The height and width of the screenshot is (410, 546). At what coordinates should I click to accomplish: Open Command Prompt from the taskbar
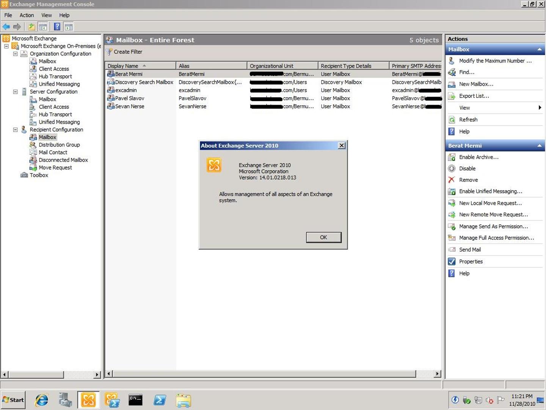pos(135,400)
